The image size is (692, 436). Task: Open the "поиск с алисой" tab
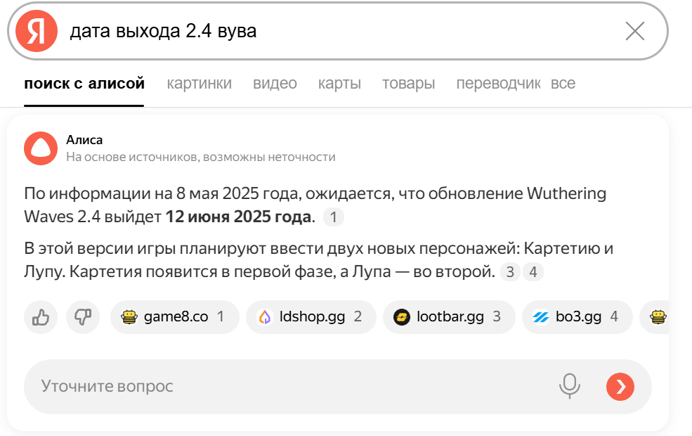(x=84, y=84)
